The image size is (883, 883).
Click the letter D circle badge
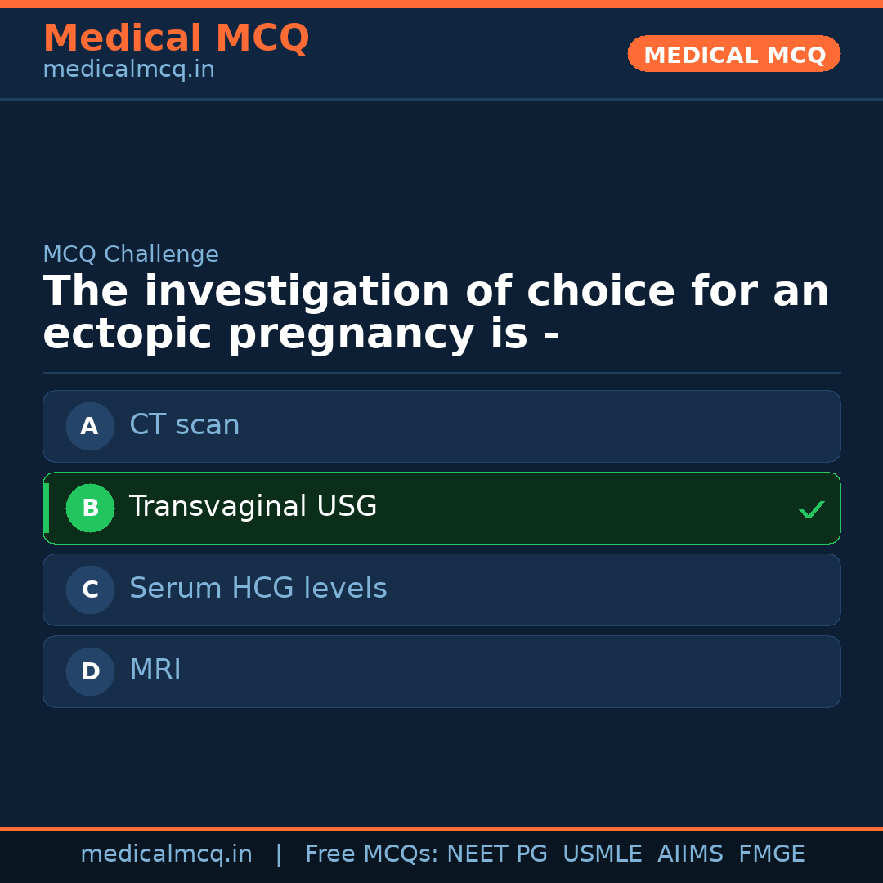(90, 671)
